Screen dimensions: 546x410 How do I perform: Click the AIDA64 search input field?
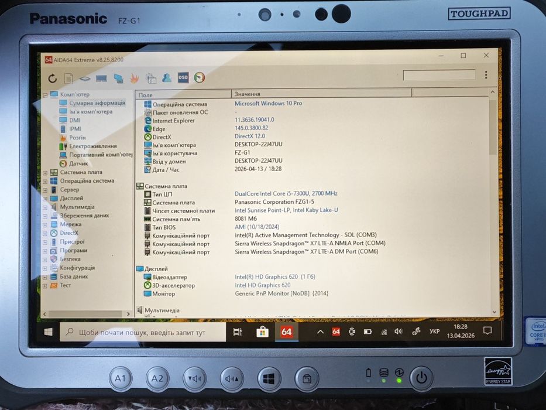[439, 75]
